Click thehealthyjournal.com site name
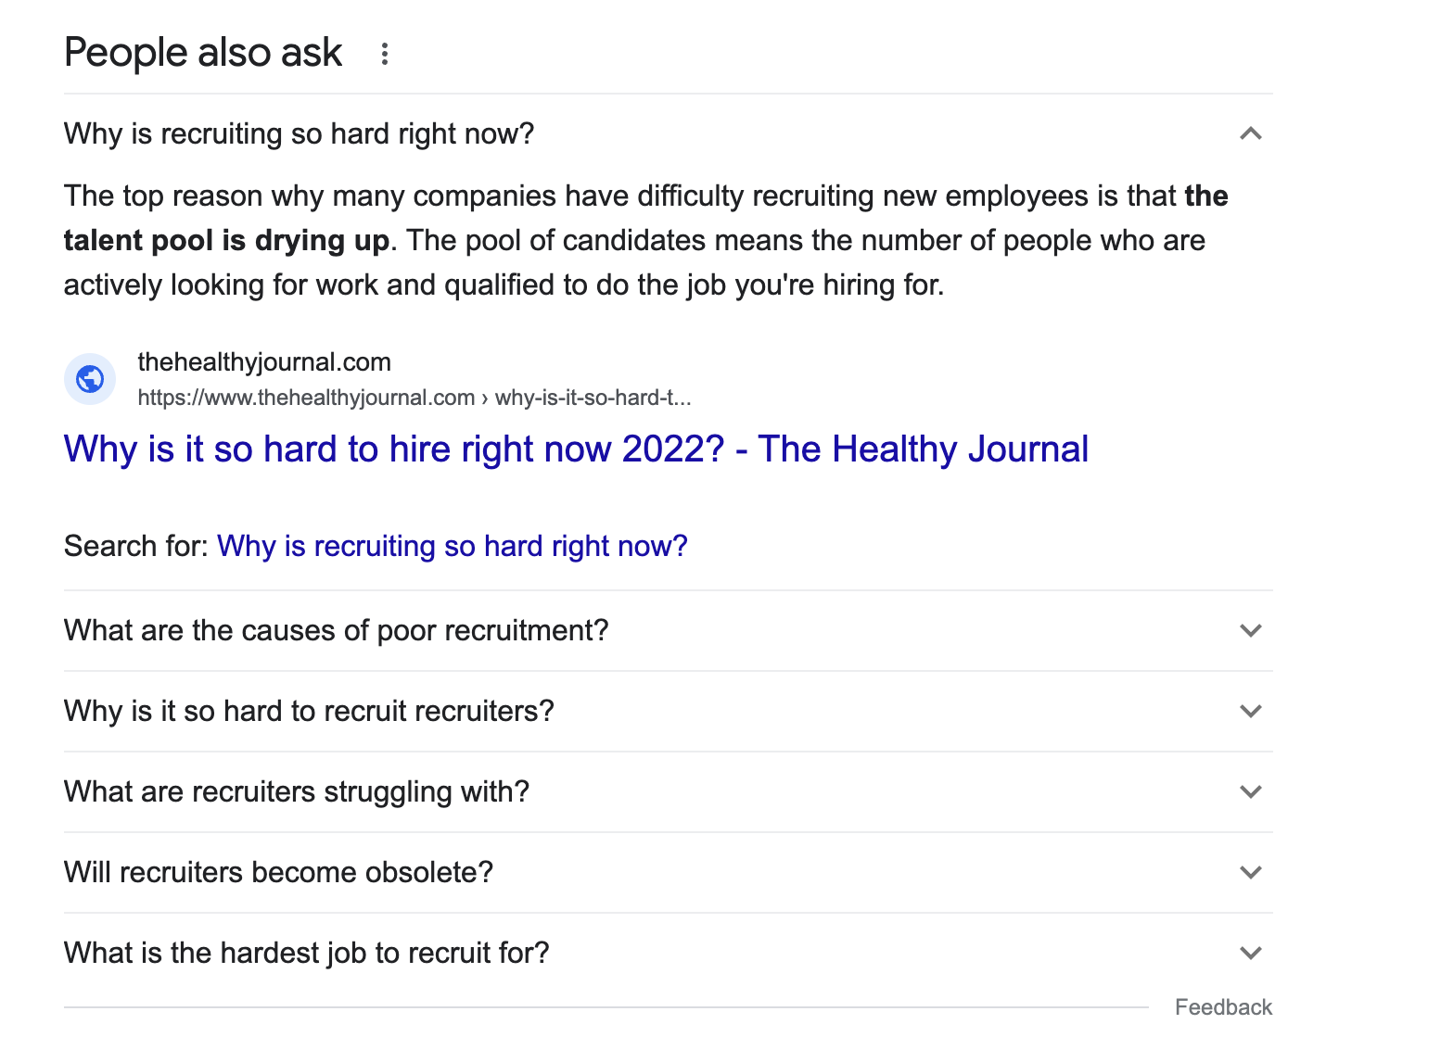This screenshot has width=1441, height=1062. (264, 361)
